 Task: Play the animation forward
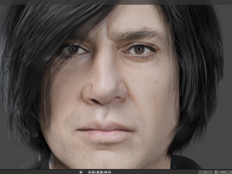tap(101, 172)
